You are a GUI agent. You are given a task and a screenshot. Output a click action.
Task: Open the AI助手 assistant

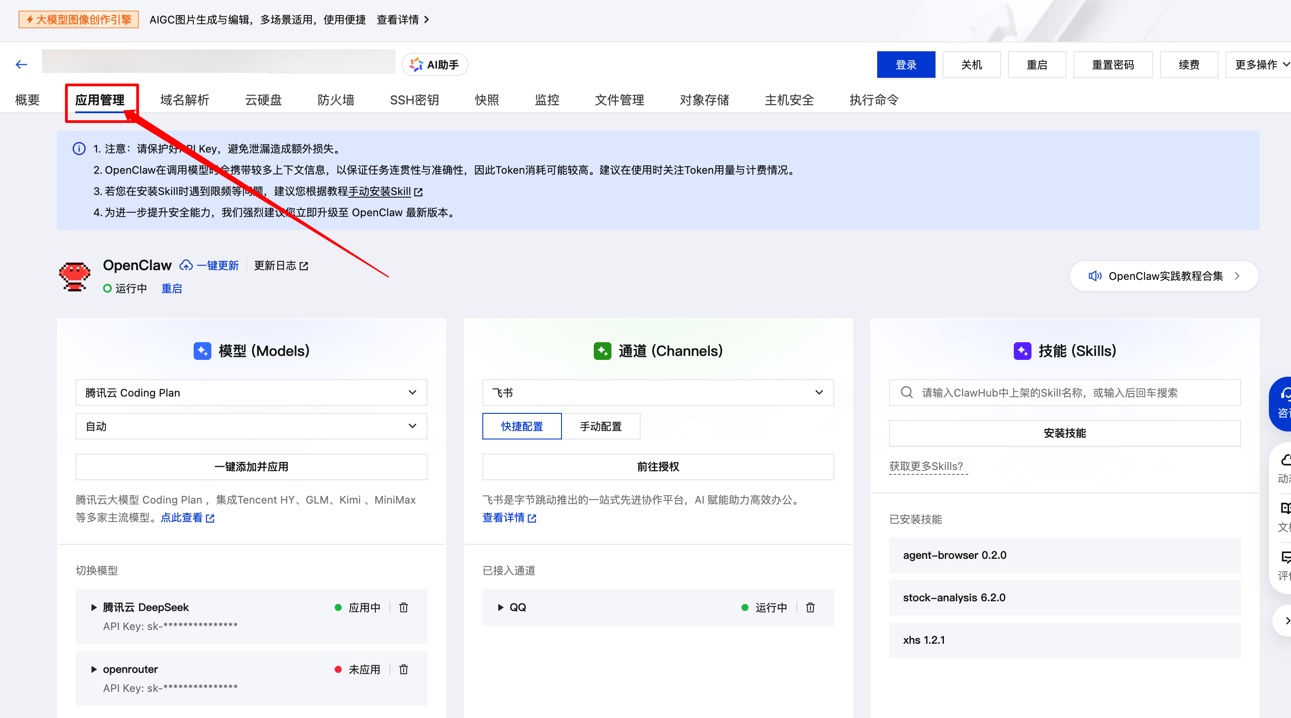(435, 65)
